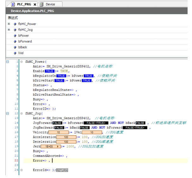The image size is (192, 178).
Task: Close the PLC_PRG tab
Action: [x=35, y=4]
